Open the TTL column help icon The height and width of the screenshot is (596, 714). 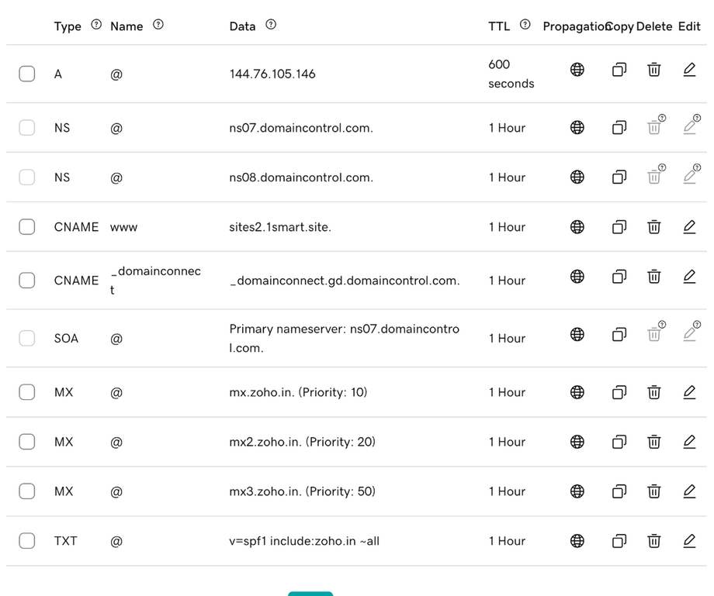tap(525, 25)
